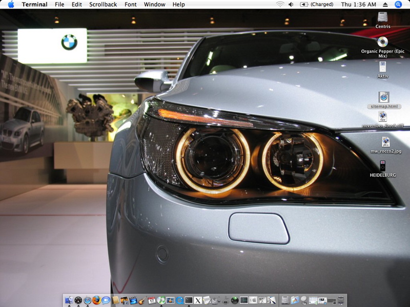
Task: Open Address Book in the Dock
Action: tap(116, 300)
